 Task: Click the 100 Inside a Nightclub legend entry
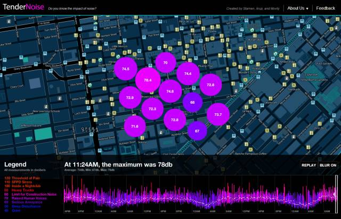pyautogui.click(x=22, y=186)
